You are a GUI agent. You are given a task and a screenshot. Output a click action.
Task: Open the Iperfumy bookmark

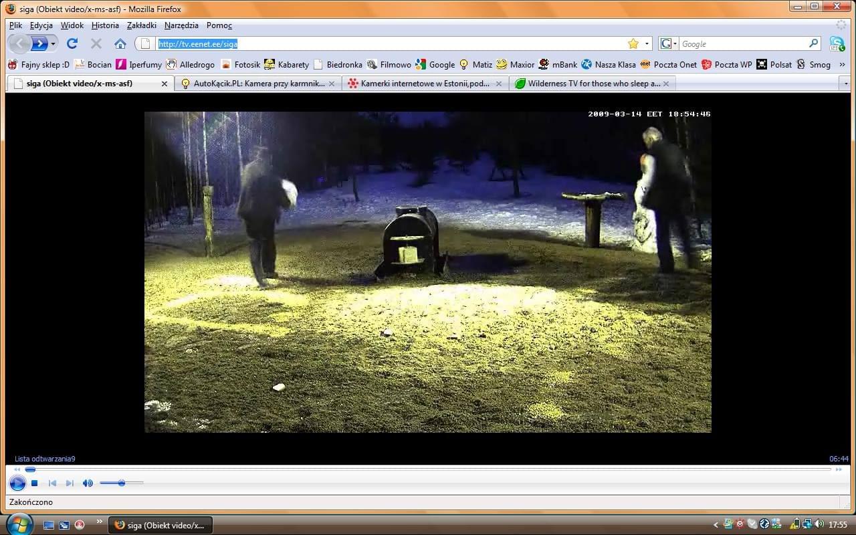coord(139,65)
